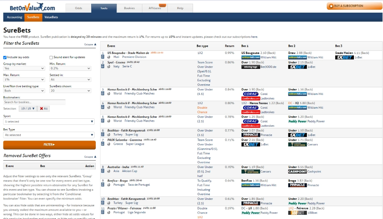Open Bet Type dropdown showing All selected

tap(49, 135)
